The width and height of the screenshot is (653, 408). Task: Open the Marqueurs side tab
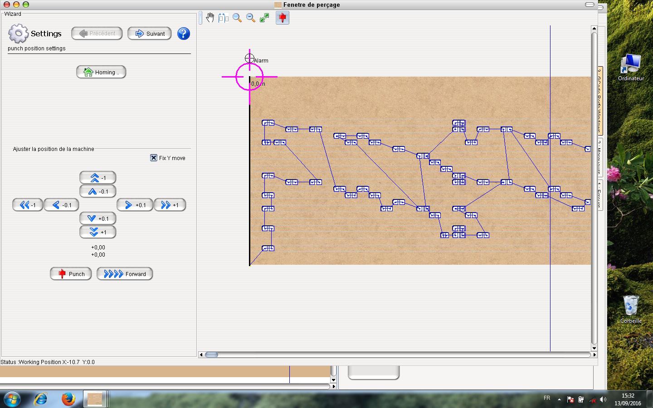click(x=600, y=157)
